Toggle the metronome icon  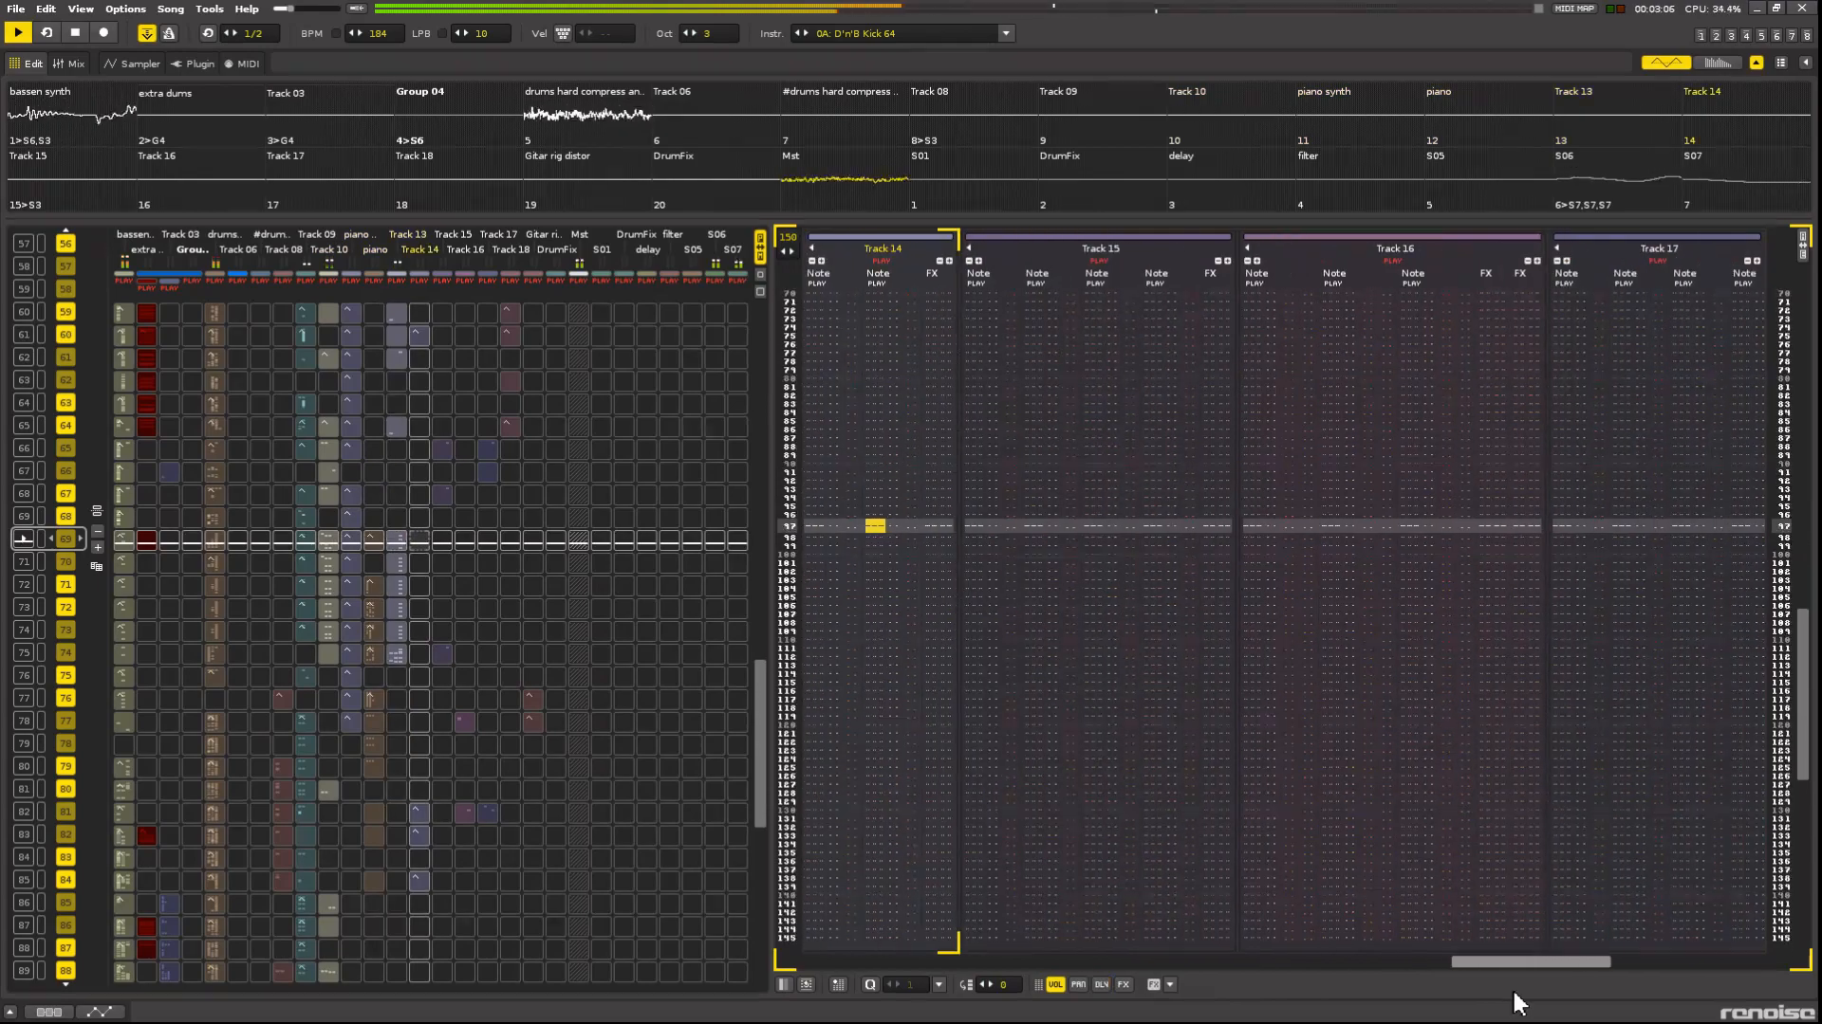pyautogui.click(x=169, y=33)
